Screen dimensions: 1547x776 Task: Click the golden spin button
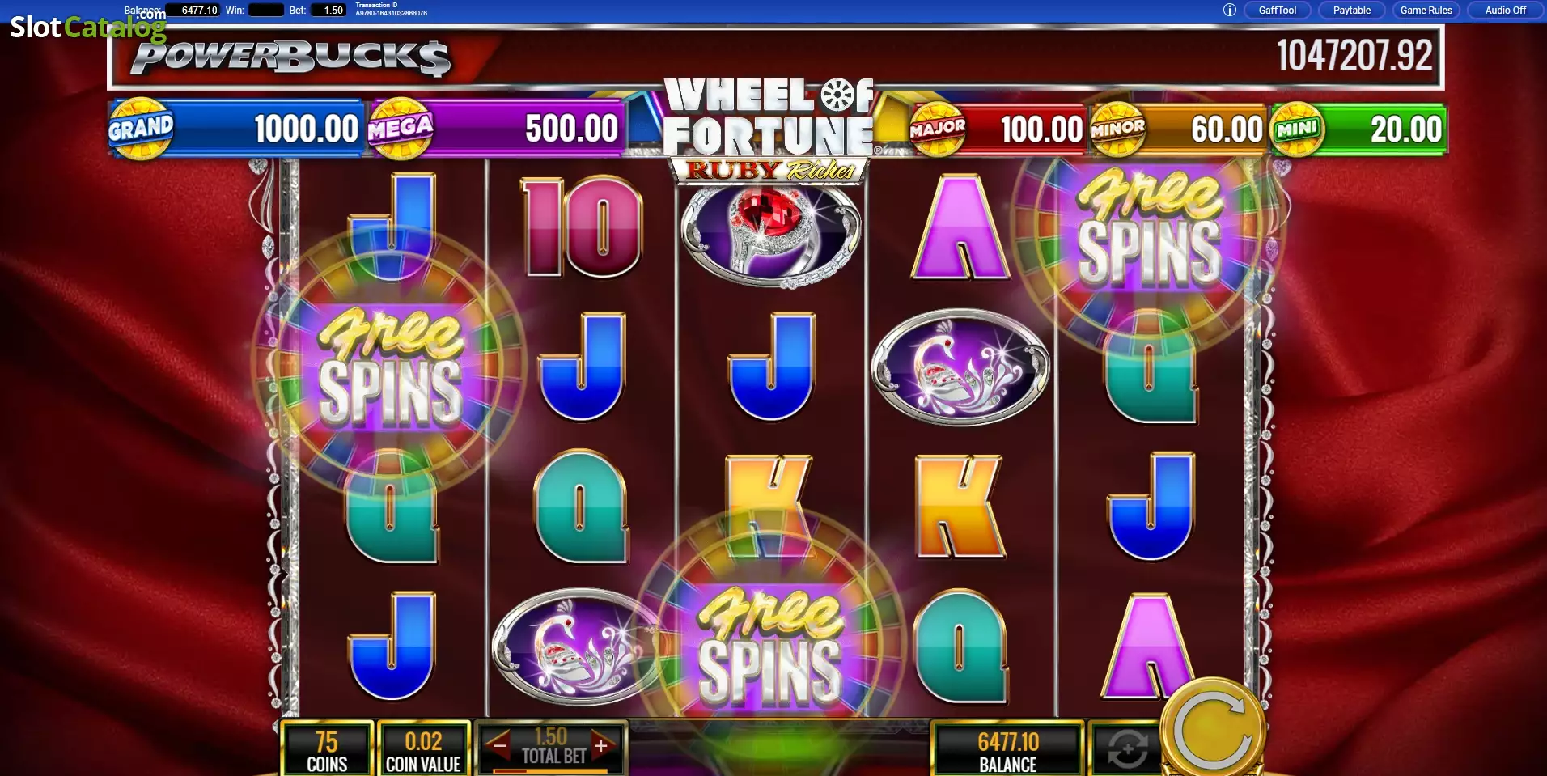(1214, 728)
